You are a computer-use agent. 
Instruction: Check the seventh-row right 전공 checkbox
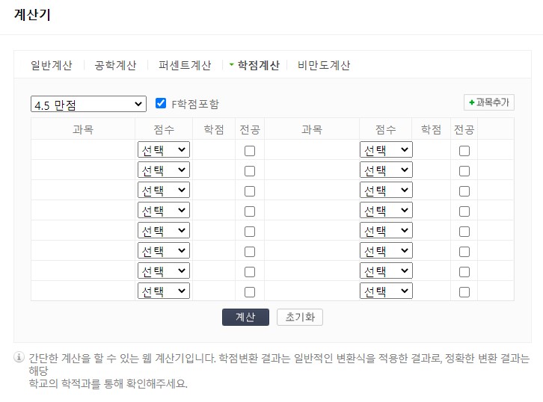point(464,272)
